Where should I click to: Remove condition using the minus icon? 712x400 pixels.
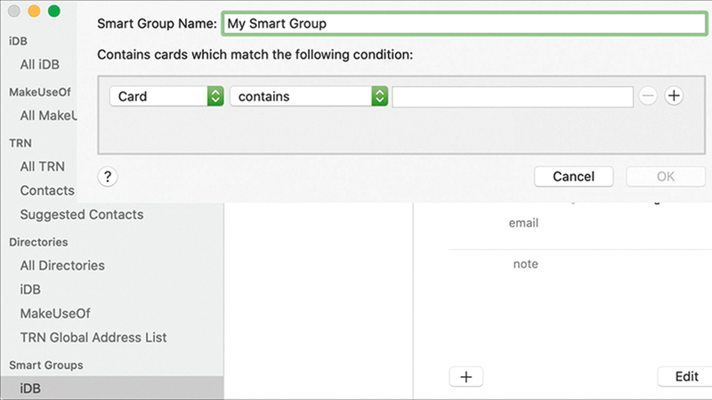point(648,97)
